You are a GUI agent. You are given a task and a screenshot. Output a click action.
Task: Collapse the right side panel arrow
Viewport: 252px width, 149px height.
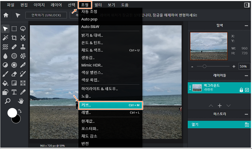pyautogui.click(x=247, y=5)
